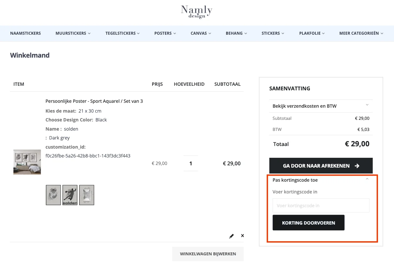Expand the Meer Categorieën menu
The height and width of the screenshot is (273, 394).
[361, 33]
